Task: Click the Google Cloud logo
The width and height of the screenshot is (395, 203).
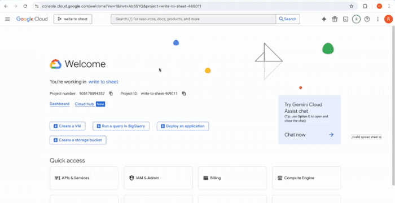Action: [x=32, y=19]
